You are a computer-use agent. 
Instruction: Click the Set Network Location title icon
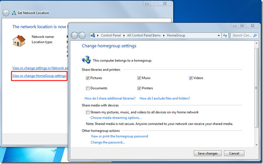click(14, 13)
